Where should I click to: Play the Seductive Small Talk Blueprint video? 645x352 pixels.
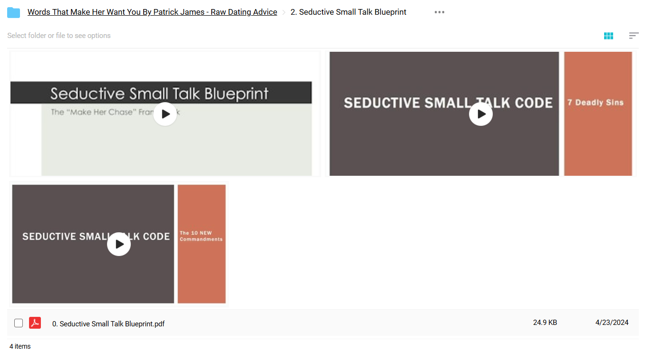tap(165, 114)
